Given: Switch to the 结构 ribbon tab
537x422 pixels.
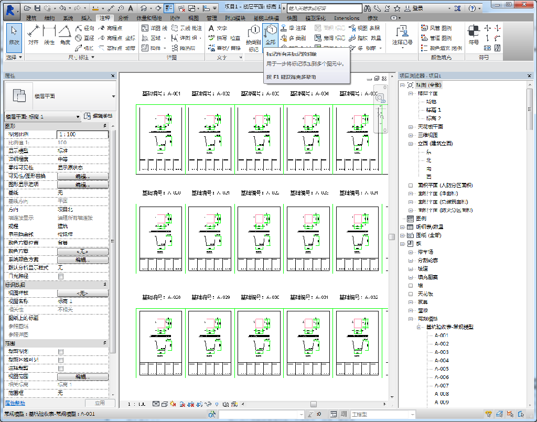Looking at the screenshot, I should click(x=49, y=18).
